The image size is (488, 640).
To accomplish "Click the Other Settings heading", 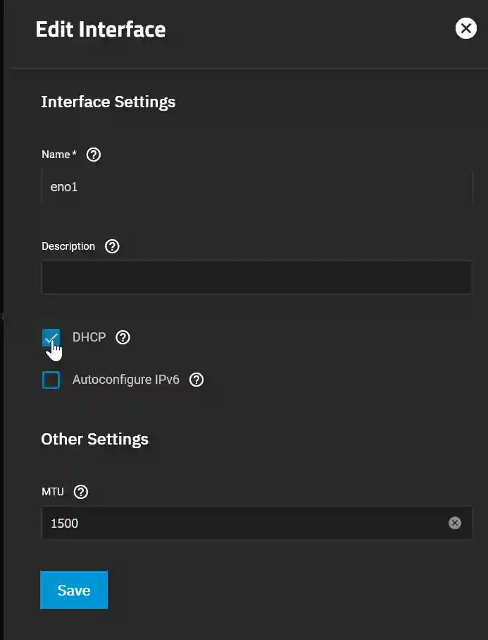I will [x=94, y=439].
